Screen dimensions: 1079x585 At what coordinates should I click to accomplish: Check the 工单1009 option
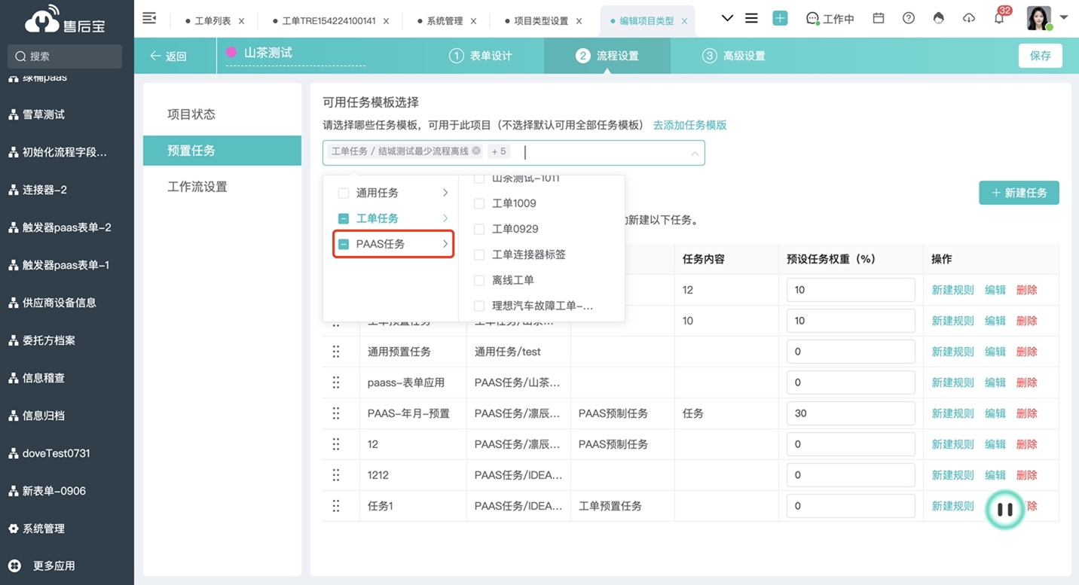click(478, 203)
